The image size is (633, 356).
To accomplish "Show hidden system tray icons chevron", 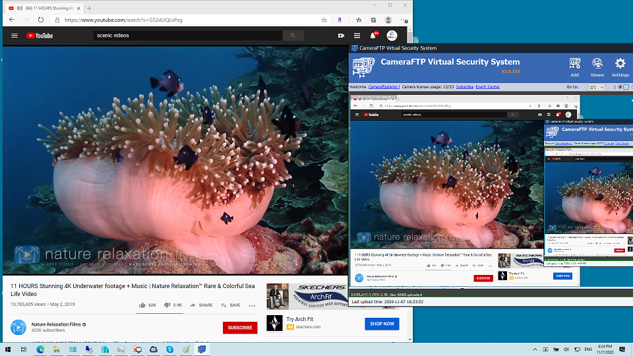I will 535,349.
